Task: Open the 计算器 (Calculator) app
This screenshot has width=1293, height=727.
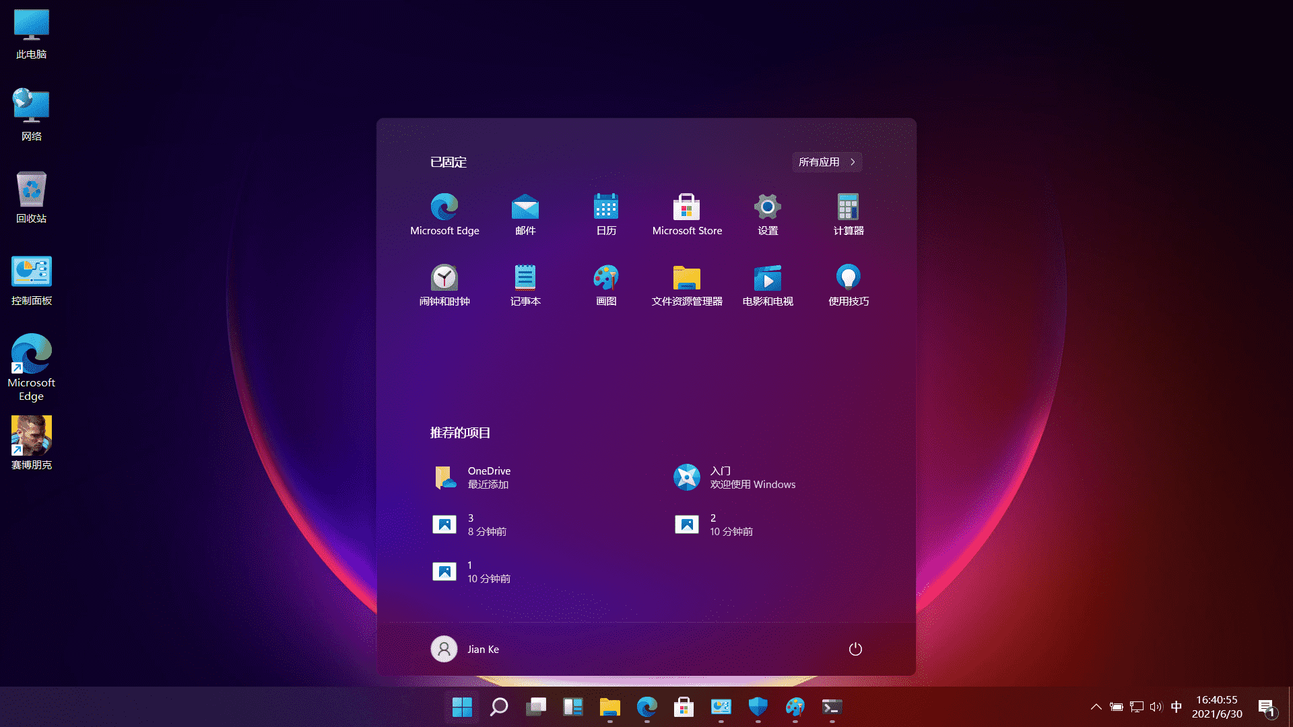Action: click(849, 215)
